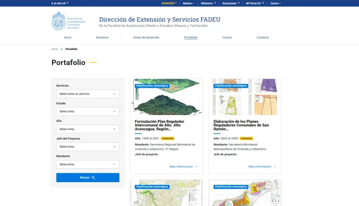Click the 3D terrain project thumbnail
359x206 pixels.
[x=166, y=97]
